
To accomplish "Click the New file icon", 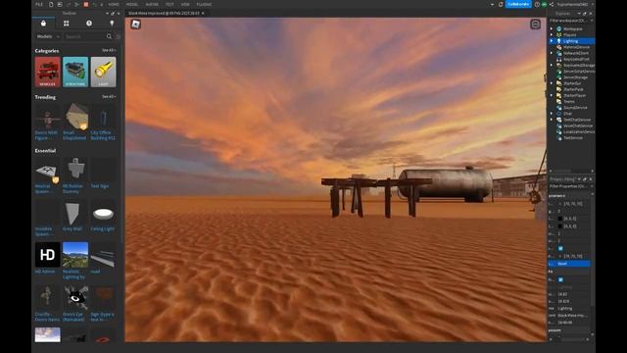I will 51,4.
